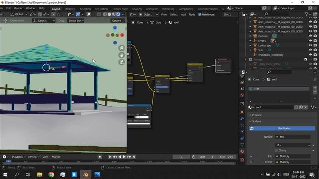Click the Surface Mix shader field

click(293, 137)
